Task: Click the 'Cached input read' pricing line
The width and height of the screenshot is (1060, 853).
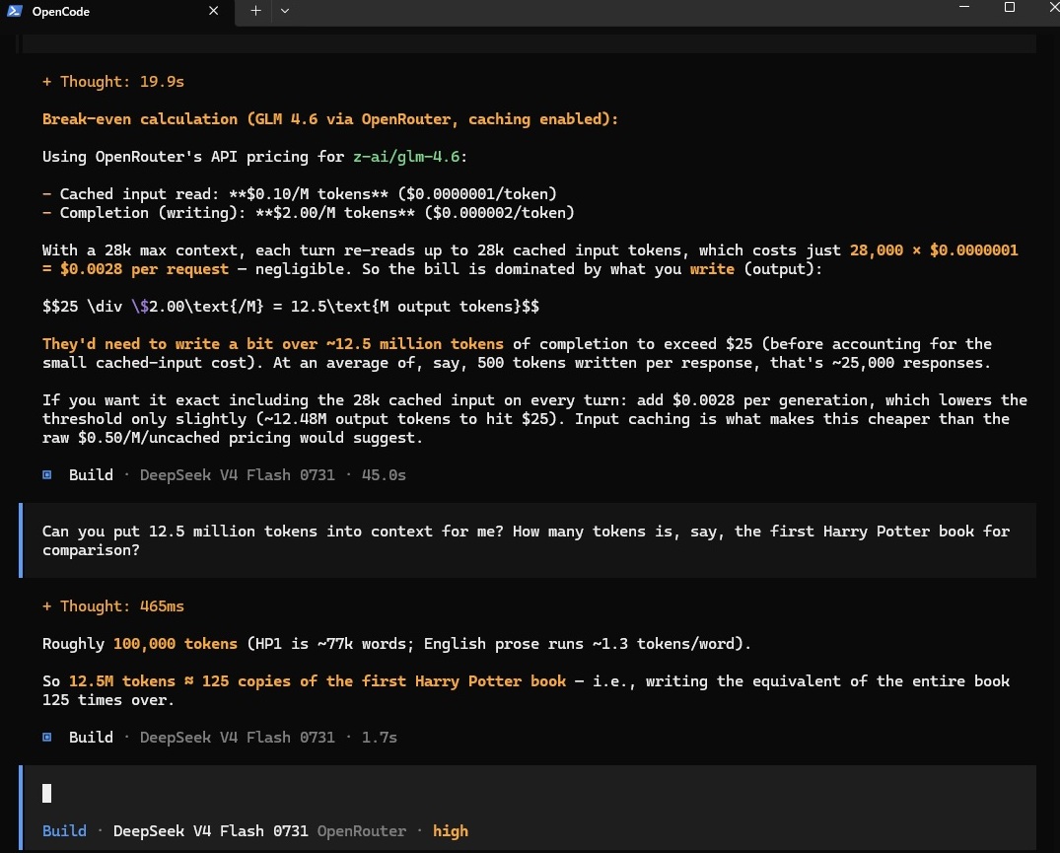Action: click(300, 194)
